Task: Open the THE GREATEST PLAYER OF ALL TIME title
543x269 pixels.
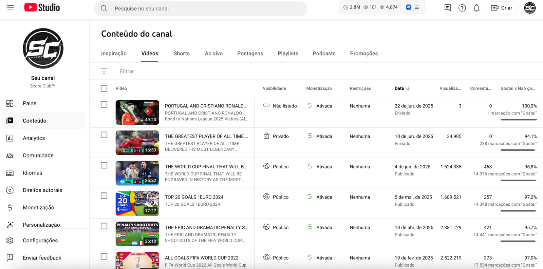Action: tap(206, 136)
